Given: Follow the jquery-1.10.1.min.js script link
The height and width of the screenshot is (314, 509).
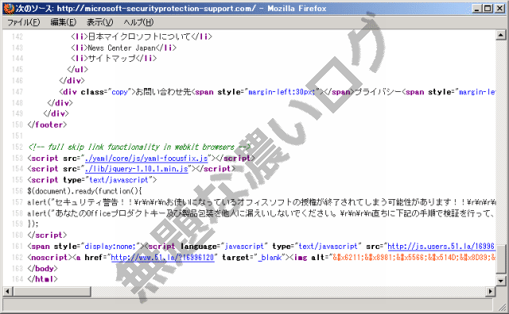Looking at the screenshot, I should 136,169.
